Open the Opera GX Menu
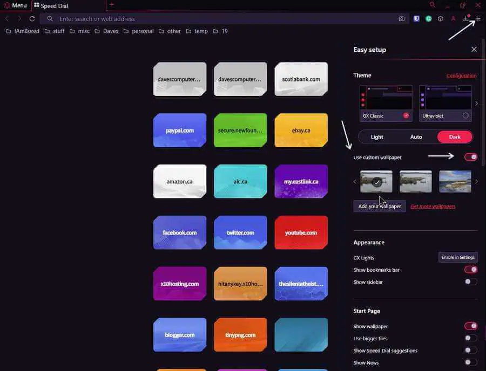Image resolution: width=486 pixels, height=371 pixels. point(16,5)
